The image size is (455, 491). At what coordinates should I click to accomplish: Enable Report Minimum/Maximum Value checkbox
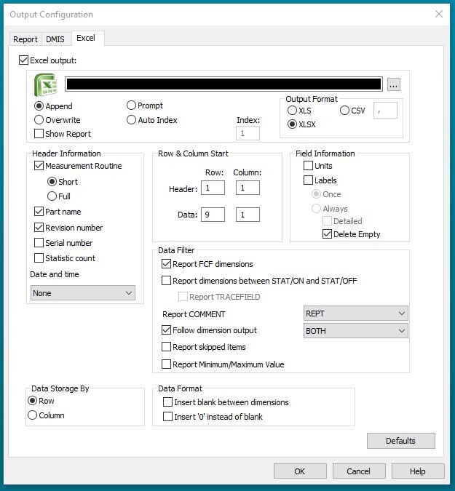click(166, 364)
